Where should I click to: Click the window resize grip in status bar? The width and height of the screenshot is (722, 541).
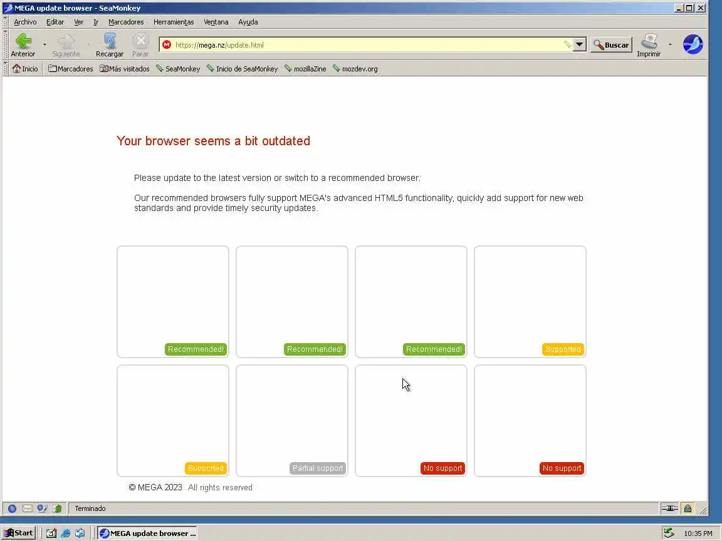pos(703,510)
